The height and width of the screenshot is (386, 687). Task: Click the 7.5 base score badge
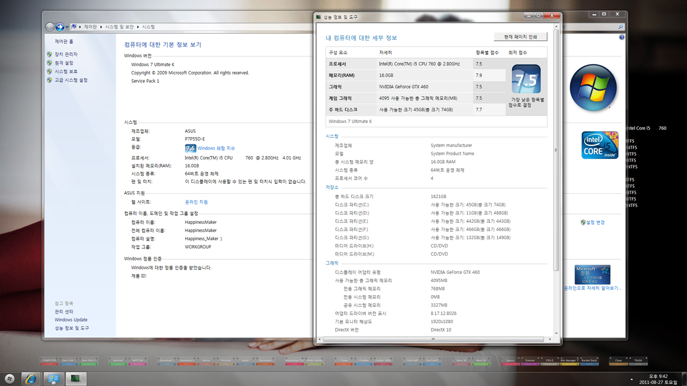526,79
